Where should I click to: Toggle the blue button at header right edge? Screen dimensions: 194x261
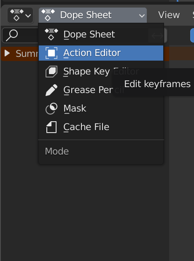click(x=192, y=35)
